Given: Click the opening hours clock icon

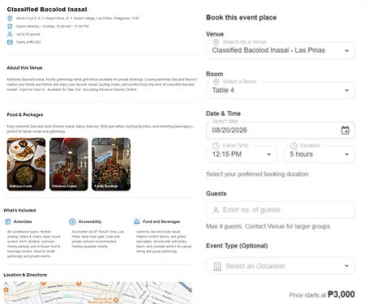Looking at the screenshot, I should pos(10,26).
